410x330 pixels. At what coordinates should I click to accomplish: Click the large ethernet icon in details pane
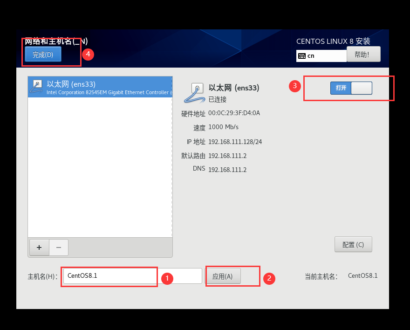click(194, 93)
